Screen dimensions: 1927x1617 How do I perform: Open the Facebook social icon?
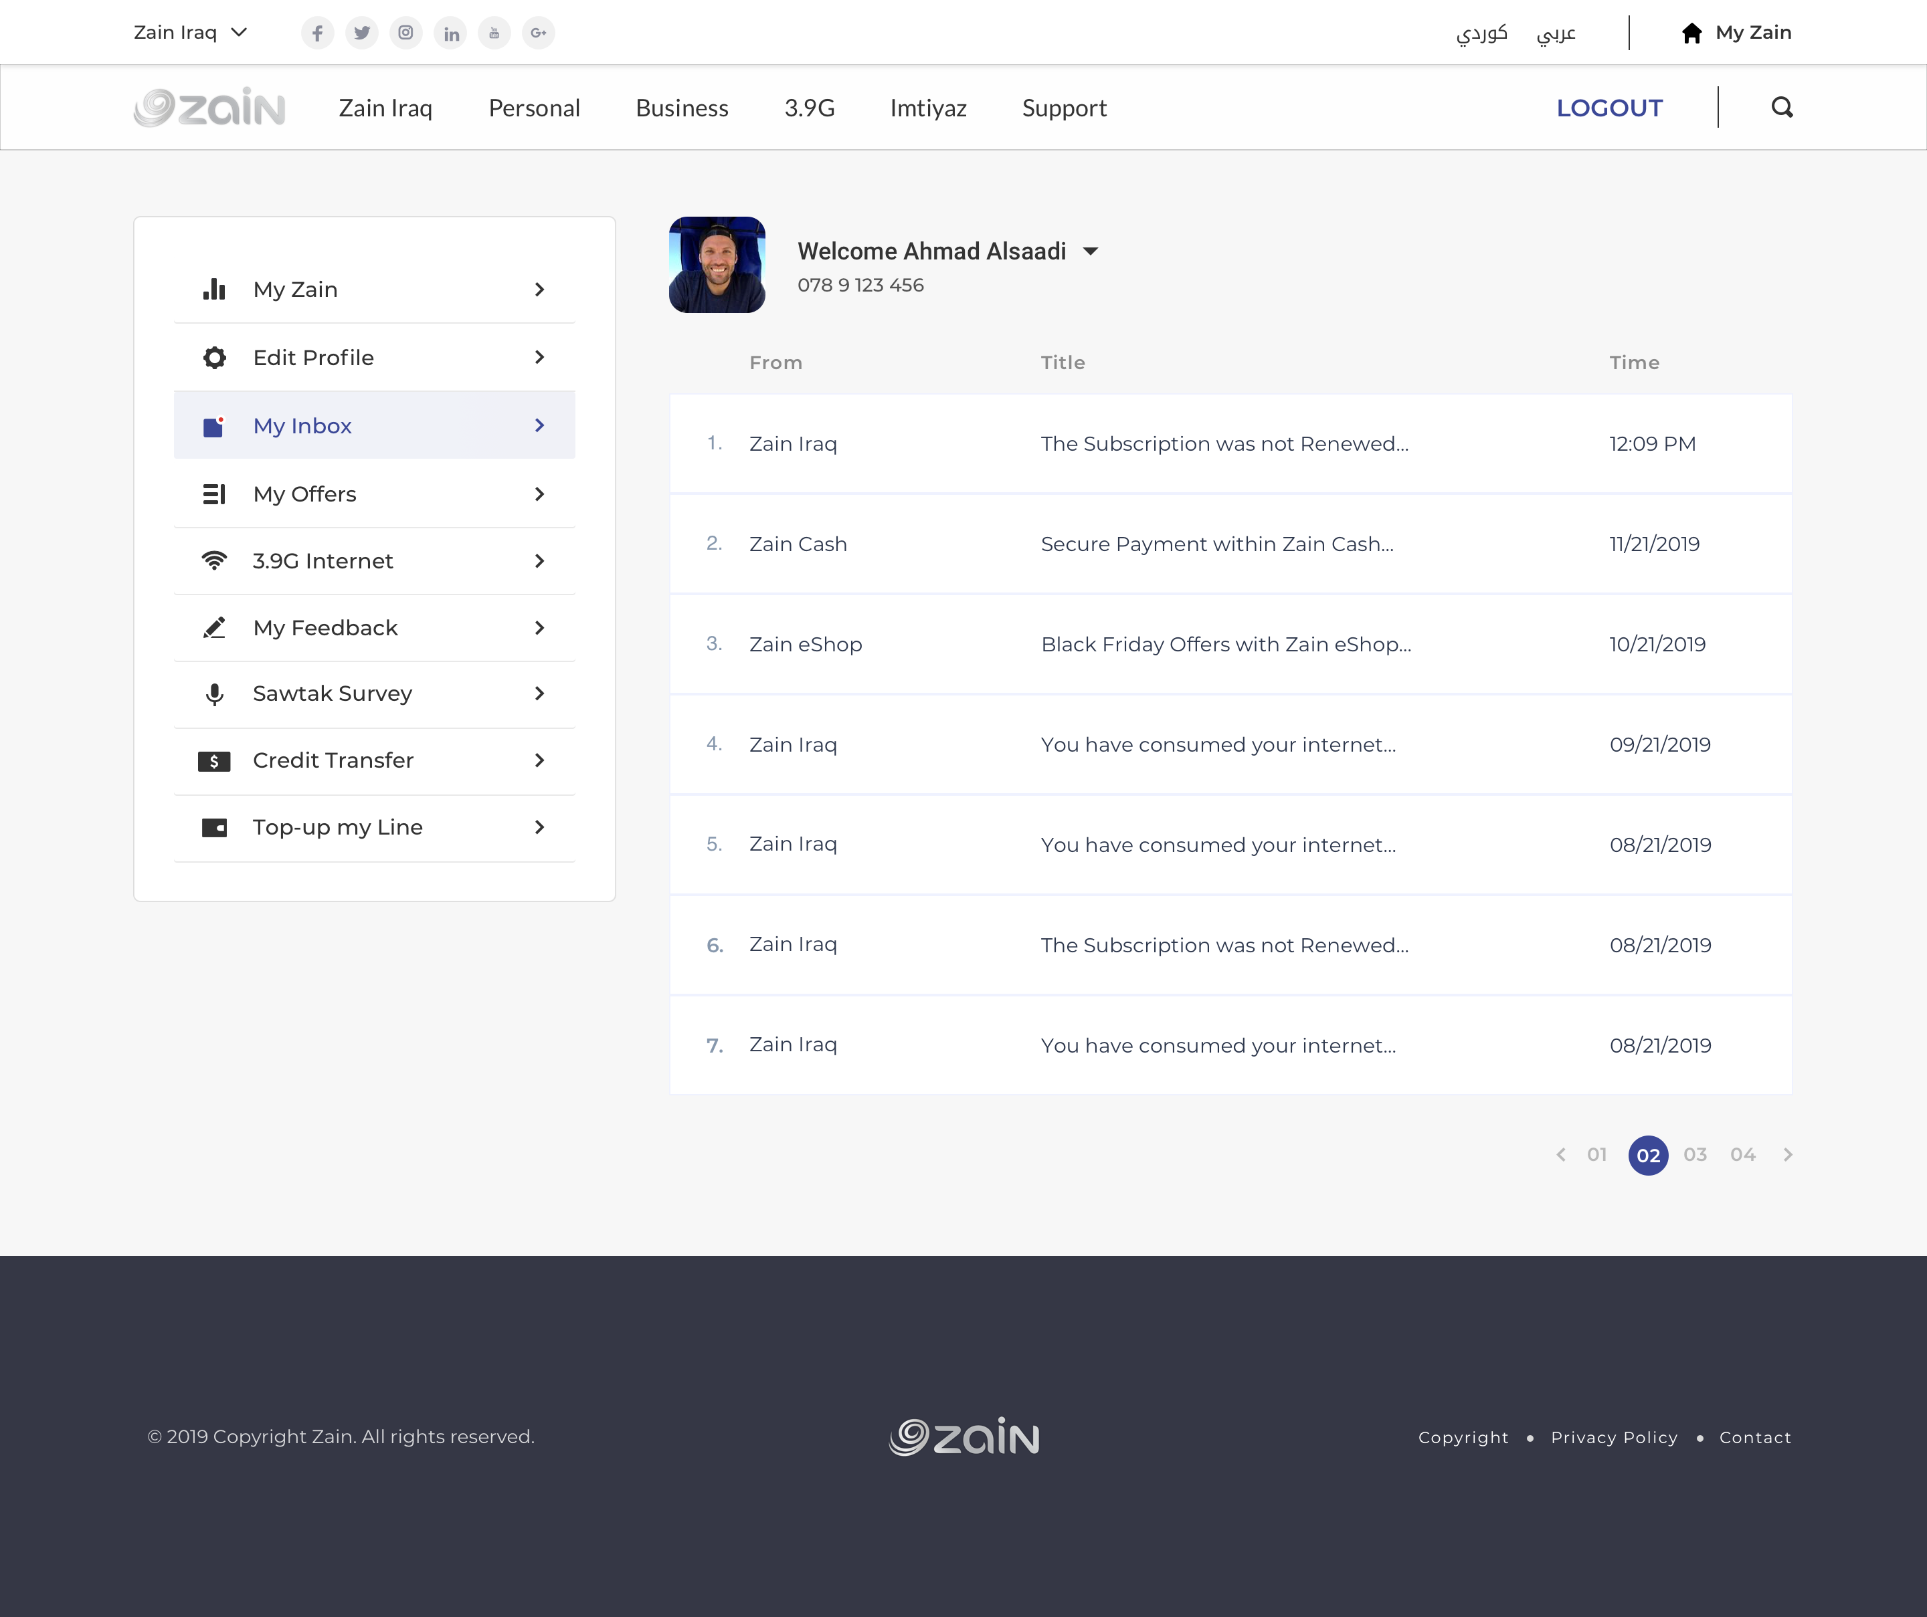tap(318, 33)
